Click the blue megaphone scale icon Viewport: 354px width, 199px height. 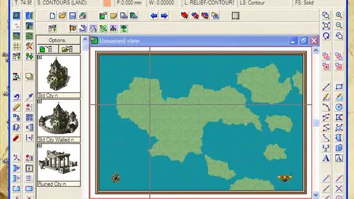click(x=29, y=127)
